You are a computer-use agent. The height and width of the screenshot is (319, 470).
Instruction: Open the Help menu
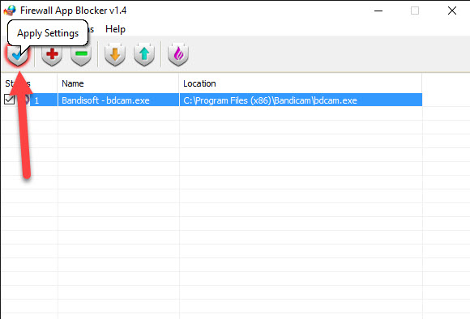pos(115,29)
